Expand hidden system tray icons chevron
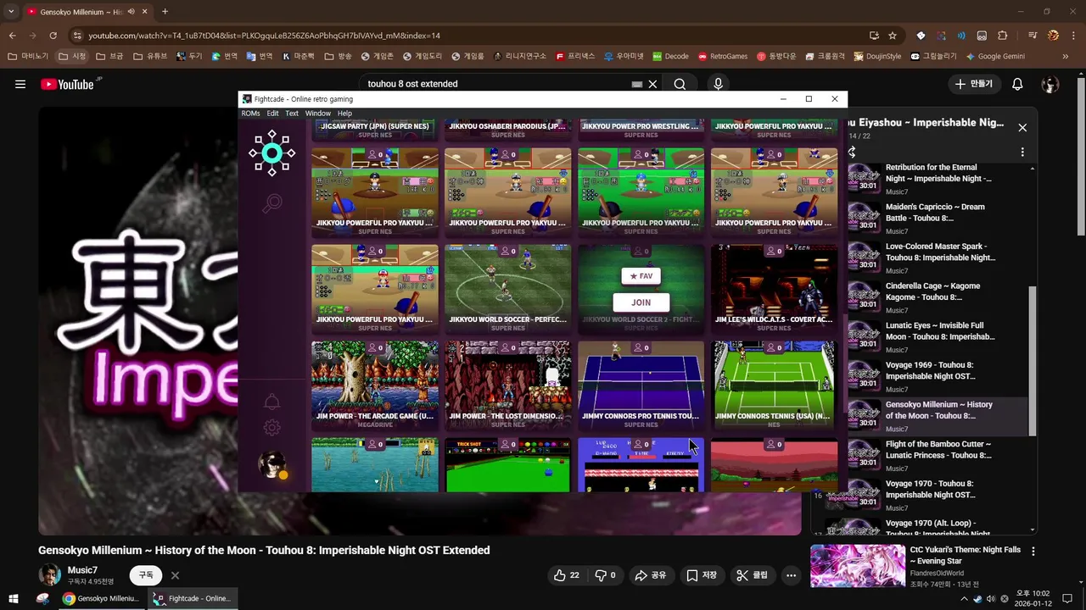This screenshot has height=610, width=1086. (x=964, y=599)
